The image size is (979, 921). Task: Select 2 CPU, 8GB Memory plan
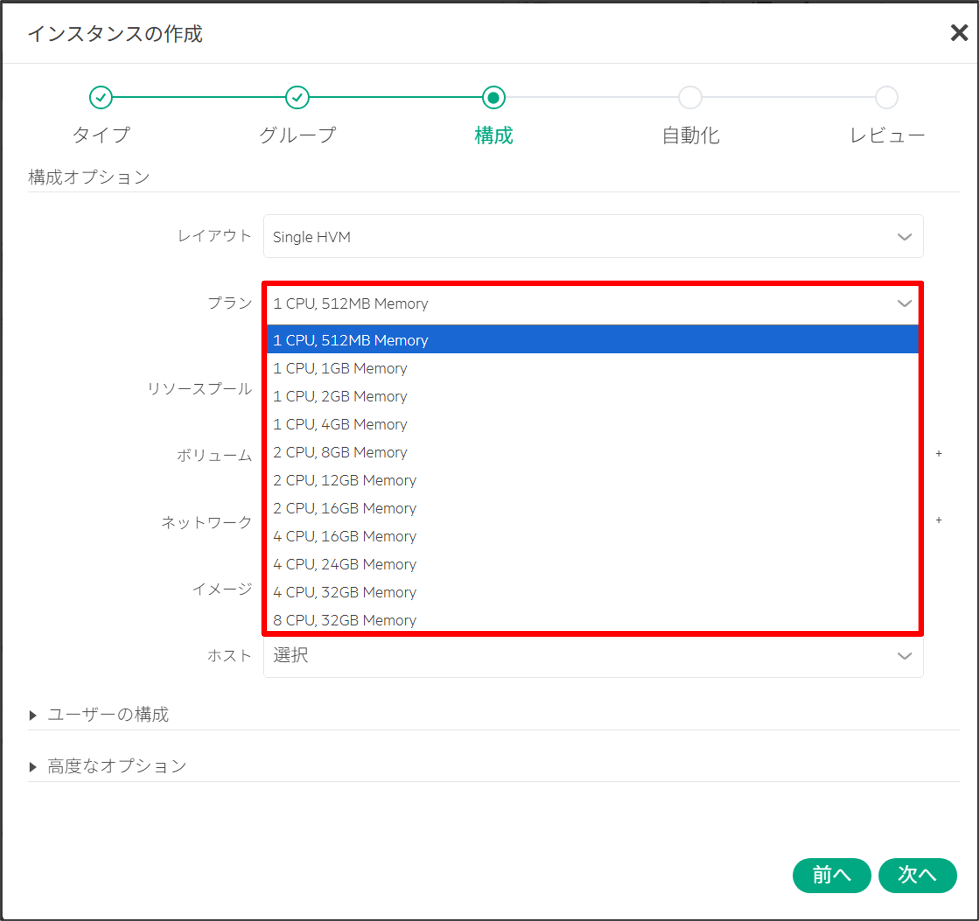pyautogui.click(x=341, y=452)
